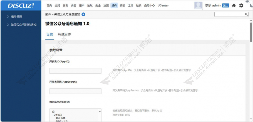Screen dimensions: 253x122
Task: Open the 首页 menu
Action: pos(49,6)
